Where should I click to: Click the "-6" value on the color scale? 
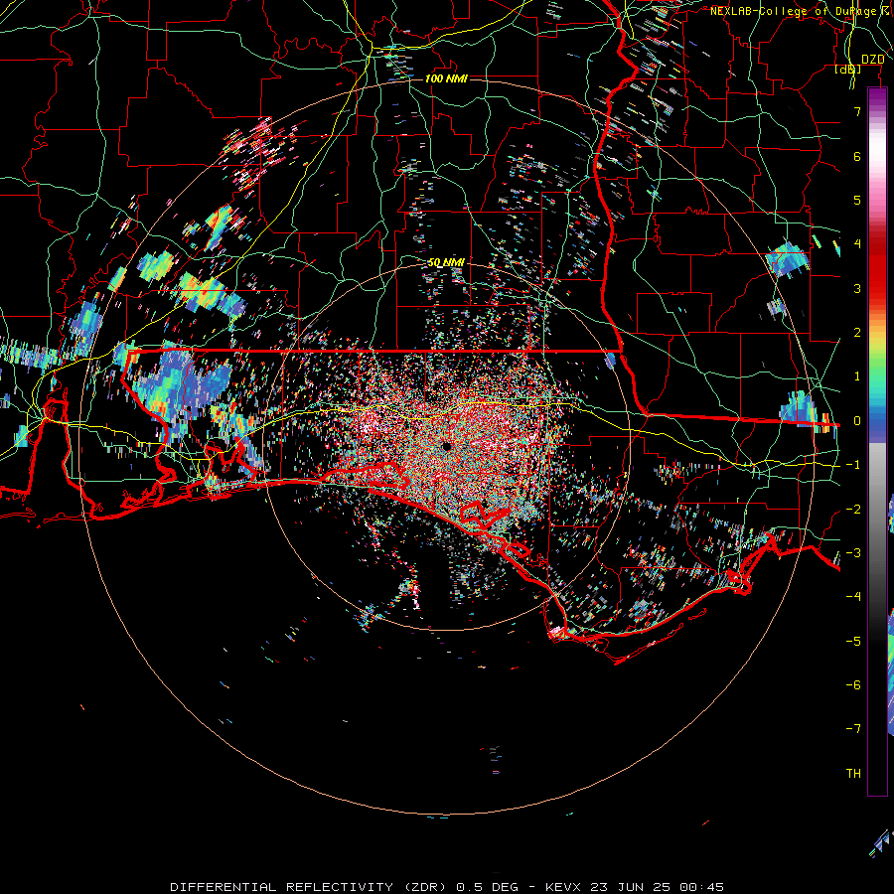click(x=853, y=685)
